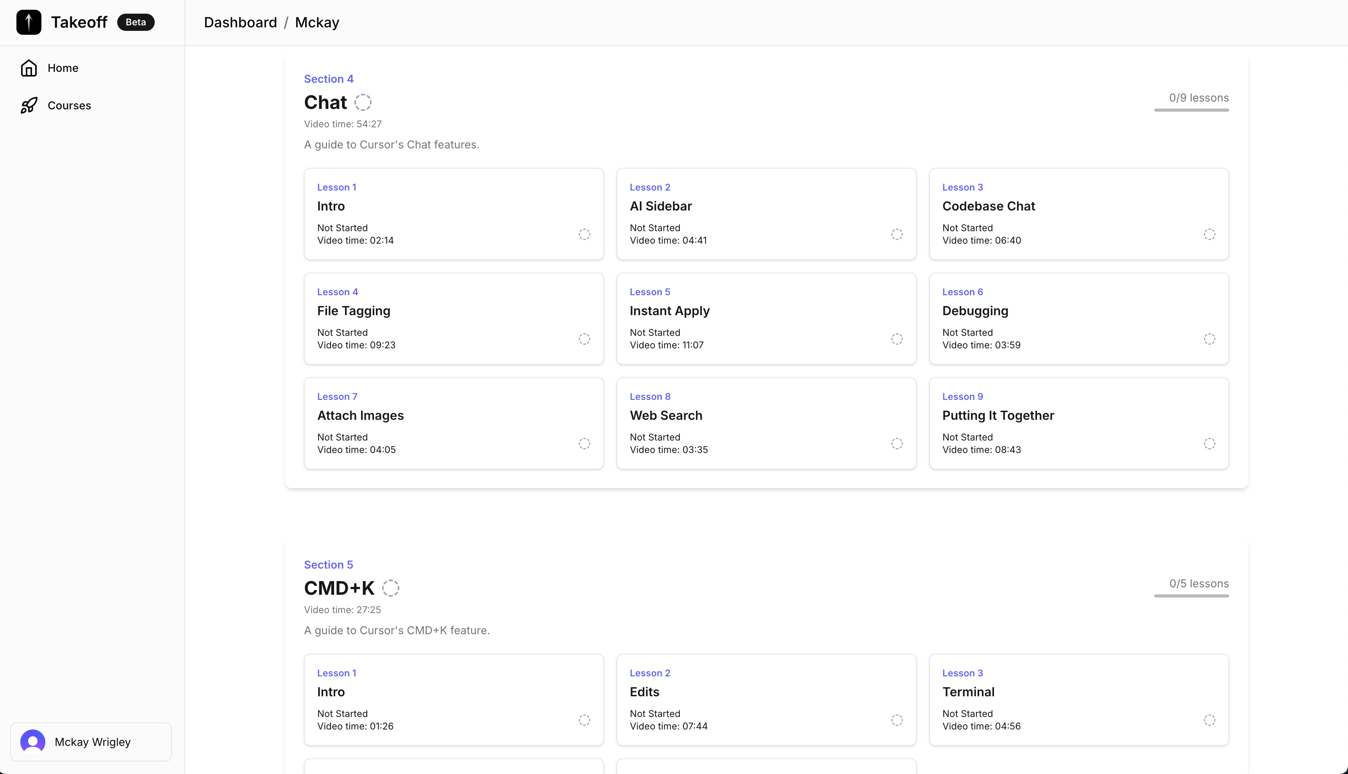Click the Section 5 label
This screenshot has height=774, width=1348.
pos(329,565)
